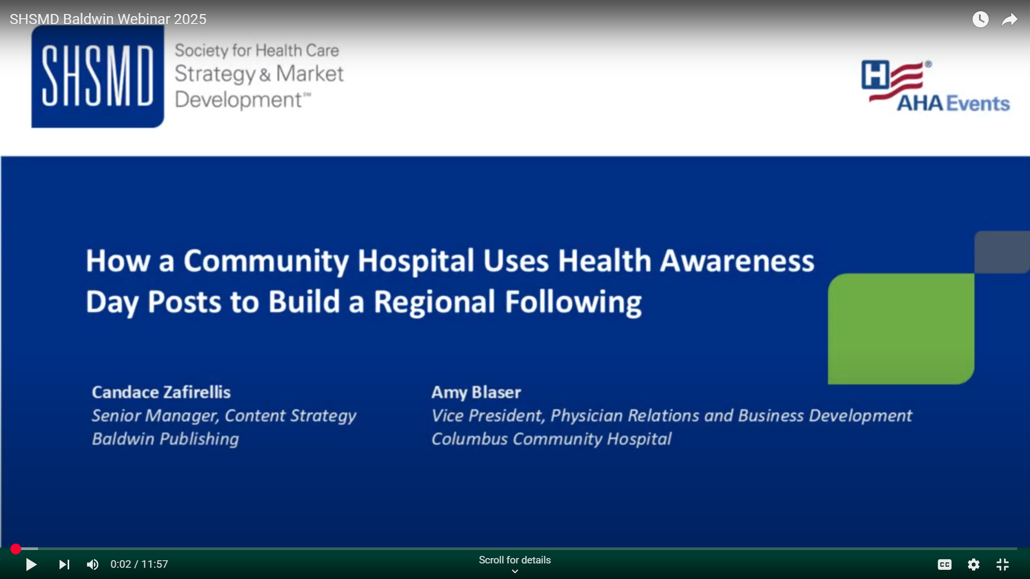Play the webinar video
Screen dimensions: 1030x579
coord(31,565)
